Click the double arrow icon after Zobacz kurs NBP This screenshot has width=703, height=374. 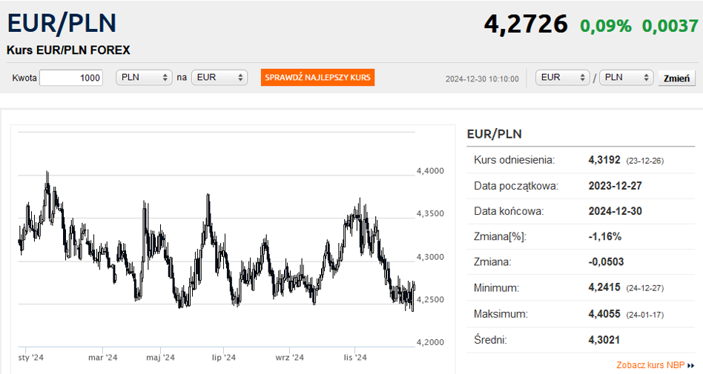coord(691,366)
